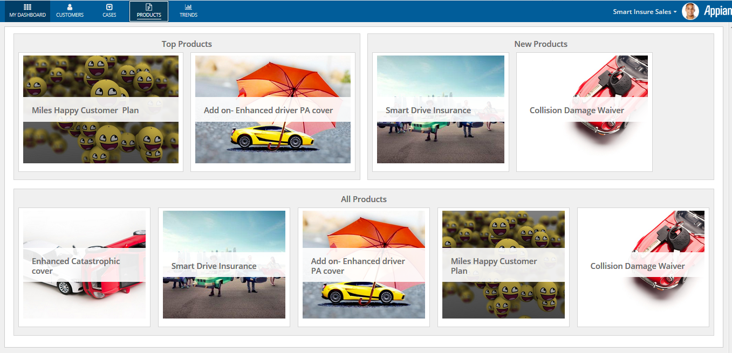This screenshot has width=732, height=353.
Task: Open Collision Damage Waiver in All Products
Action: (643, 267)
